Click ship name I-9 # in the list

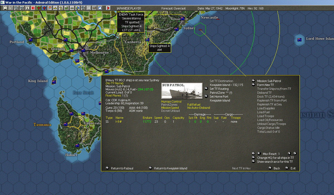119,122
